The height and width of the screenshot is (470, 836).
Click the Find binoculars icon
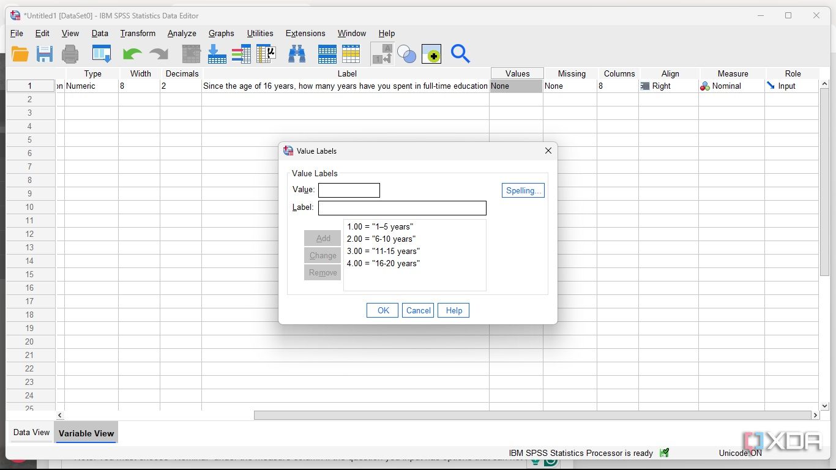click(x=297, y=54)
